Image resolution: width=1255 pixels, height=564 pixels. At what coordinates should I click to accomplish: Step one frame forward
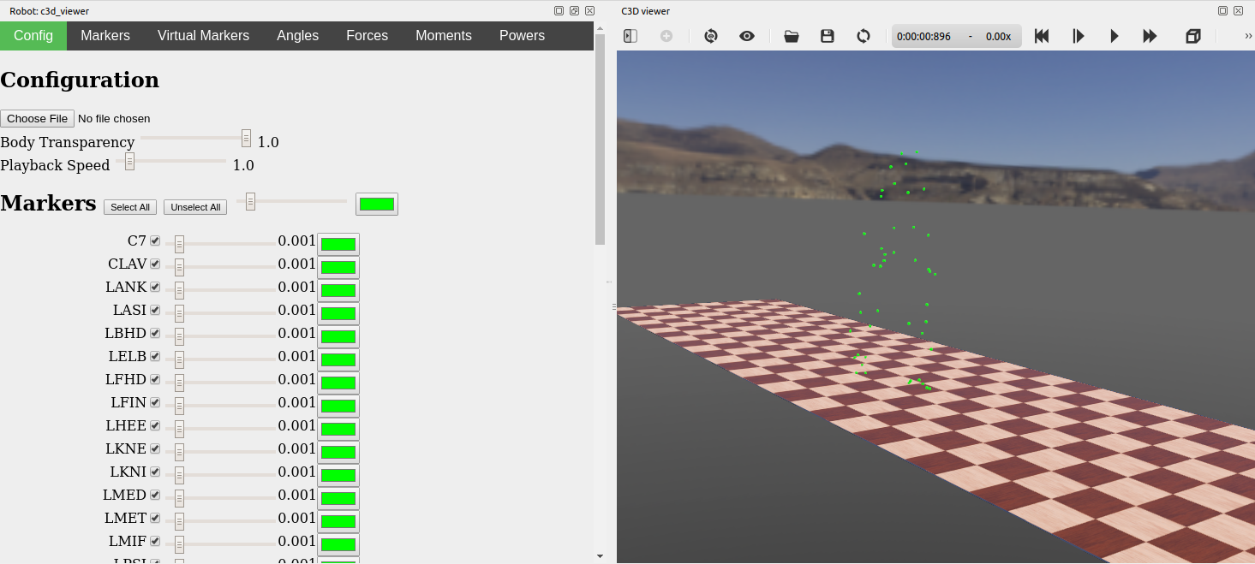click(x=1079, y=36)
